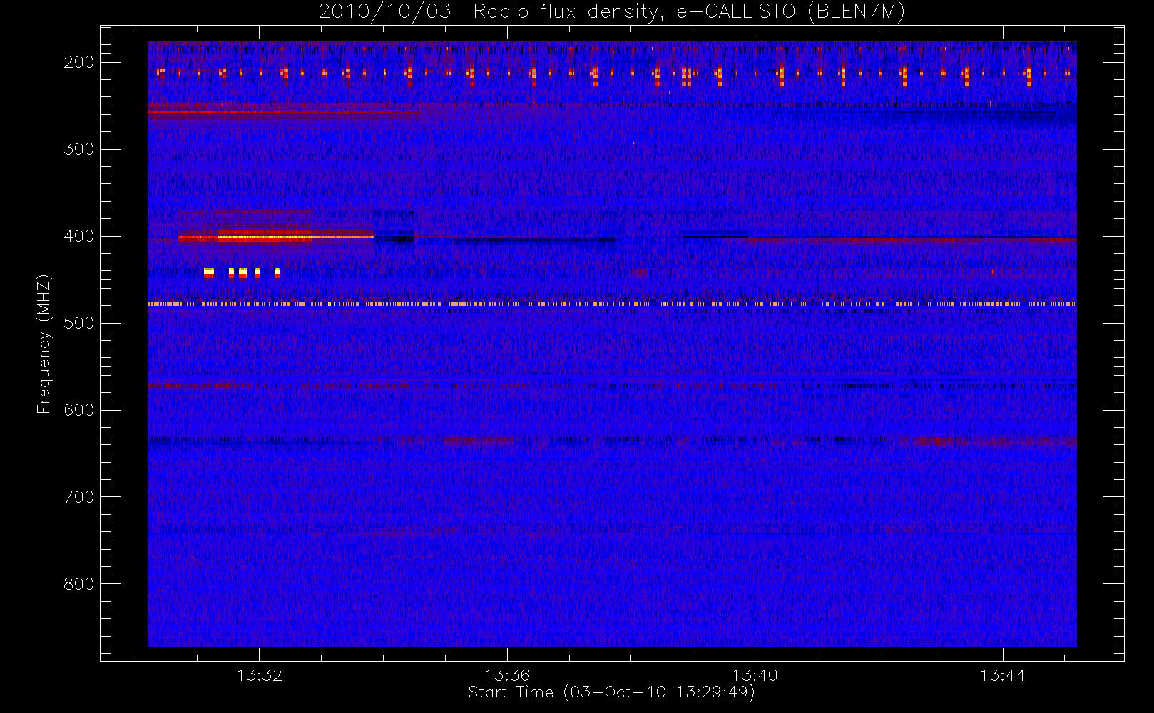Click the 500 frequency tick label
This screenshot has height=713, width=1154.
(79, 323)
